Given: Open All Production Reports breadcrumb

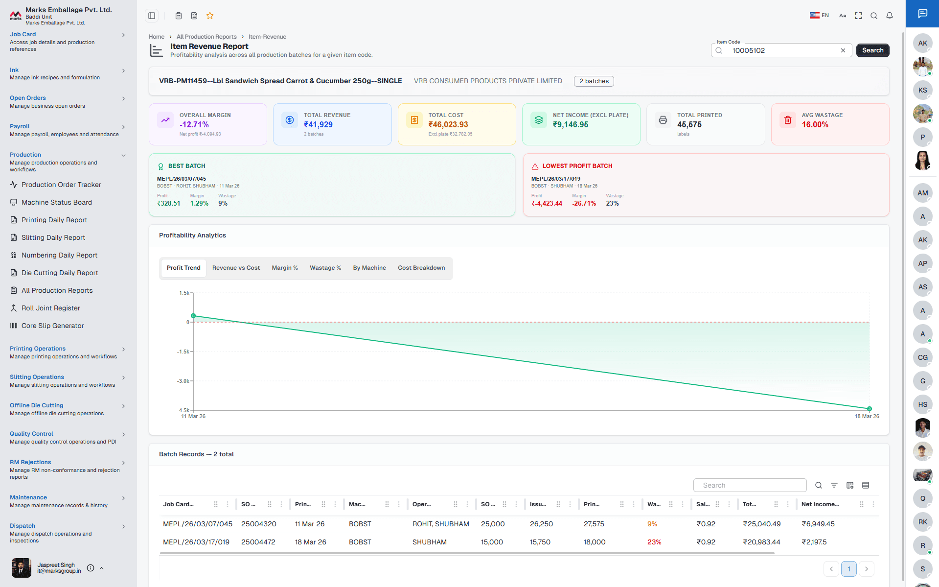Looking at the screenshot, I should point(206,37).
